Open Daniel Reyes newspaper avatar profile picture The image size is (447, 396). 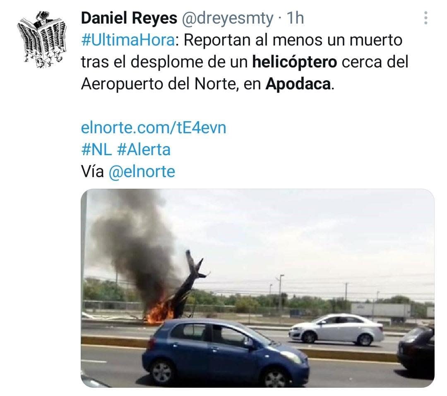(x=42, y=39)
